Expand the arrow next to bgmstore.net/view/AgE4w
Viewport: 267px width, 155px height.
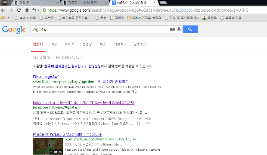click(x=80, y=107)
